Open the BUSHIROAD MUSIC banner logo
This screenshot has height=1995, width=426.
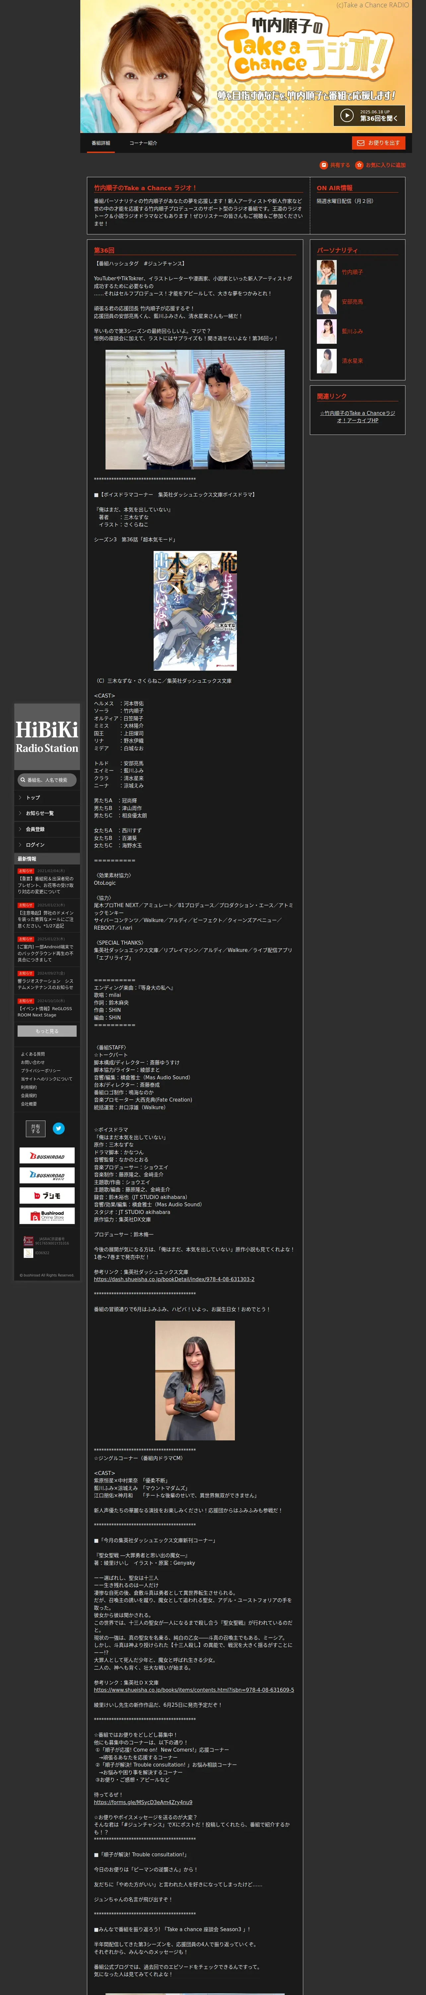(x=47, y=1176)
